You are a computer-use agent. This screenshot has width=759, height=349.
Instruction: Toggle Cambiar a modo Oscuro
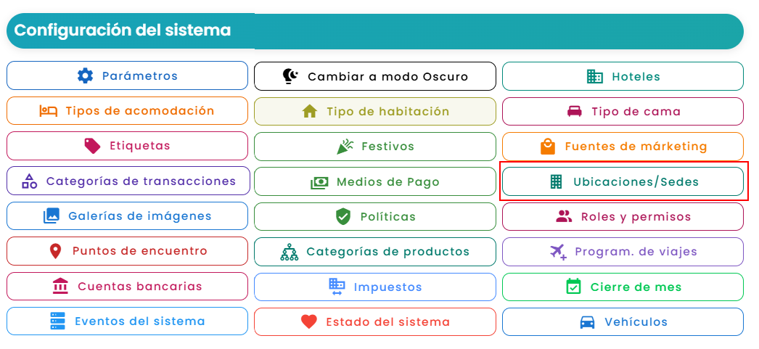point(375,76)
